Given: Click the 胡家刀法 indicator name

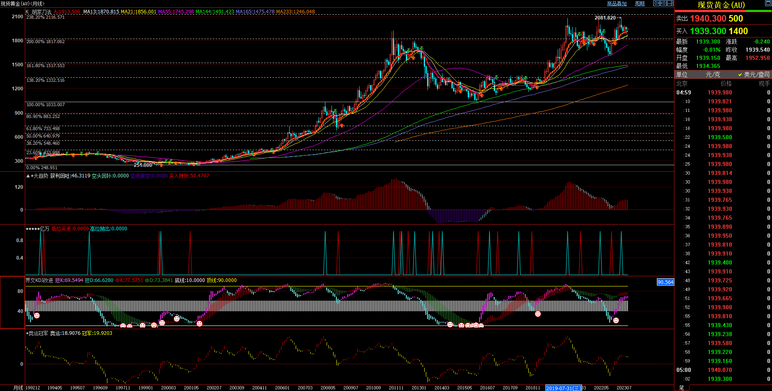Looking at the screenshot, I should pyautogui.click(x=41, y=12).
